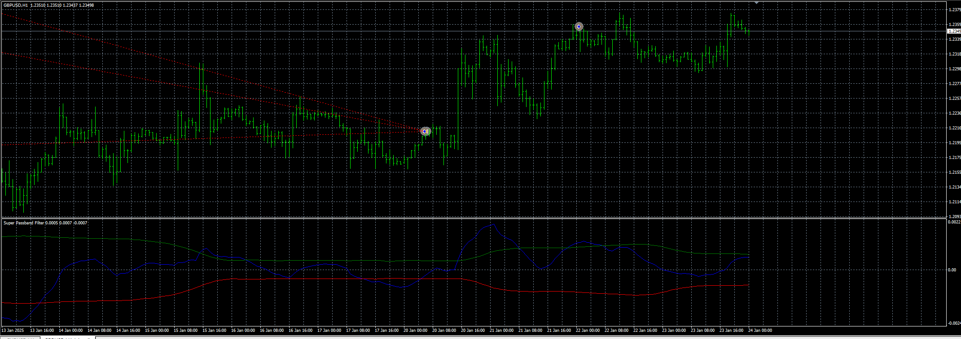Click the 0.0022 indicator scale value
Viewport: 961px width, 339px height.
(x=954, y=222)
